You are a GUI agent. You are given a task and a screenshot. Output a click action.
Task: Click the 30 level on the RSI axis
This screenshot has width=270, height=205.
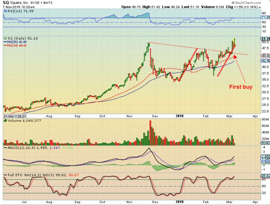[264, 27]
